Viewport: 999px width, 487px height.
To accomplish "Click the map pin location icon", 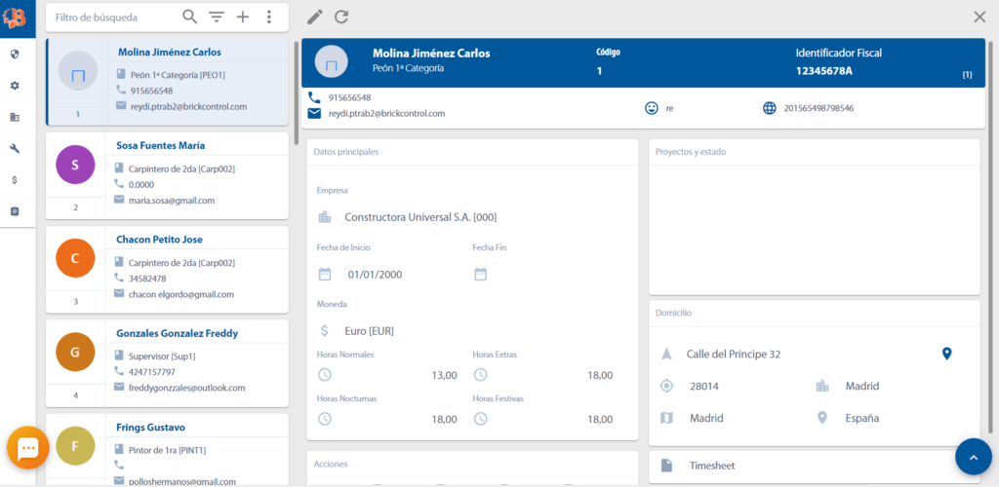I will click(x=946, y=354).
